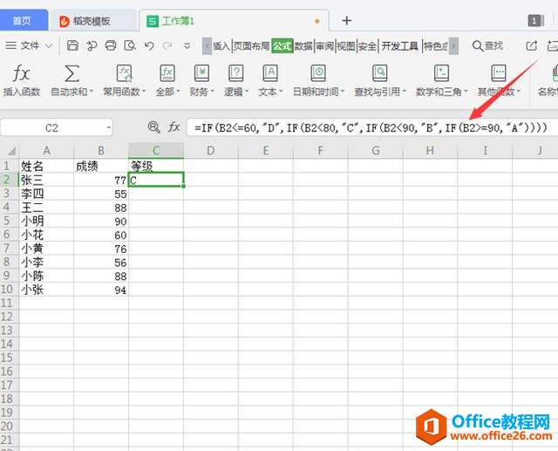Viewport: 558px width, 451px height.
Task: Select the header cell 等级
Action: coord(156,167)
